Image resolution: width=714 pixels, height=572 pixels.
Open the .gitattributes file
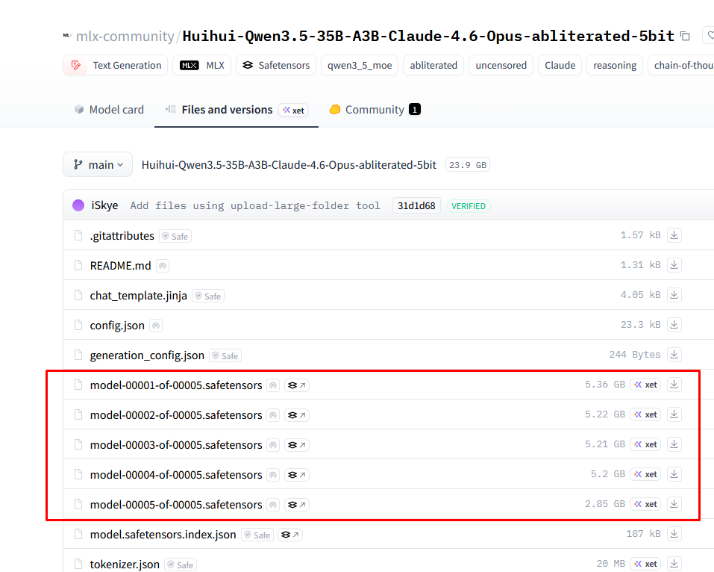click(x=122, y=236)
